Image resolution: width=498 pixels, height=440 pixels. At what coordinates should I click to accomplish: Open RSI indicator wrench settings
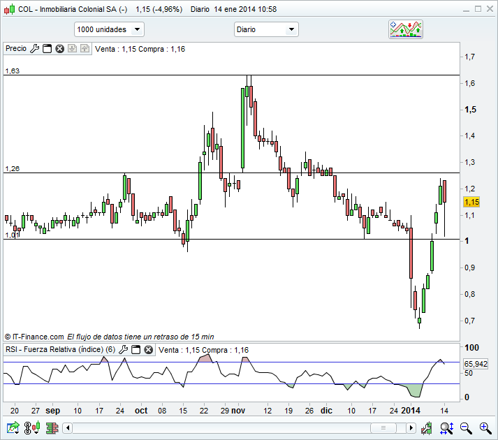click(124, 350)
